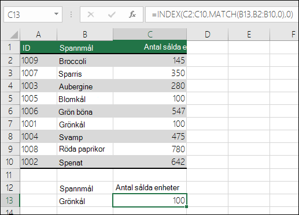Click the formula bar vertical dots handle
This screenshot has width=299, height=215.
click(x=71, y=14)
